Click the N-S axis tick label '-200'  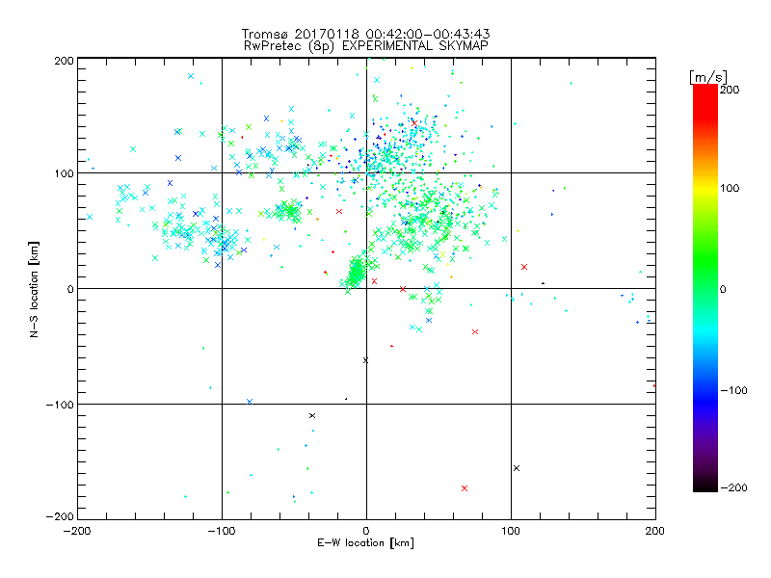tap(60, 516)
